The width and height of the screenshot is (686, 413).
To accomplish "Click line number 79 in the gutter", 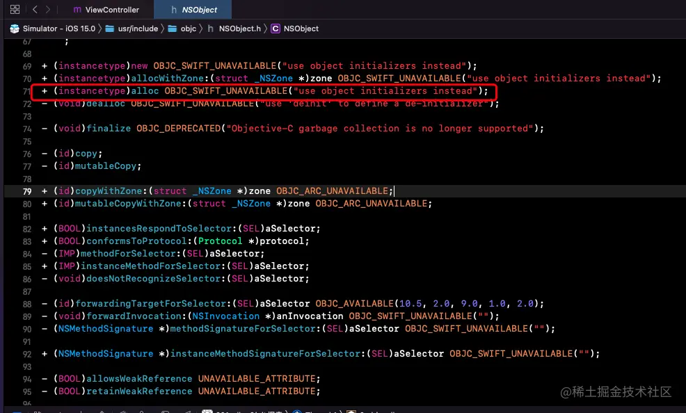I will point(27,191).
